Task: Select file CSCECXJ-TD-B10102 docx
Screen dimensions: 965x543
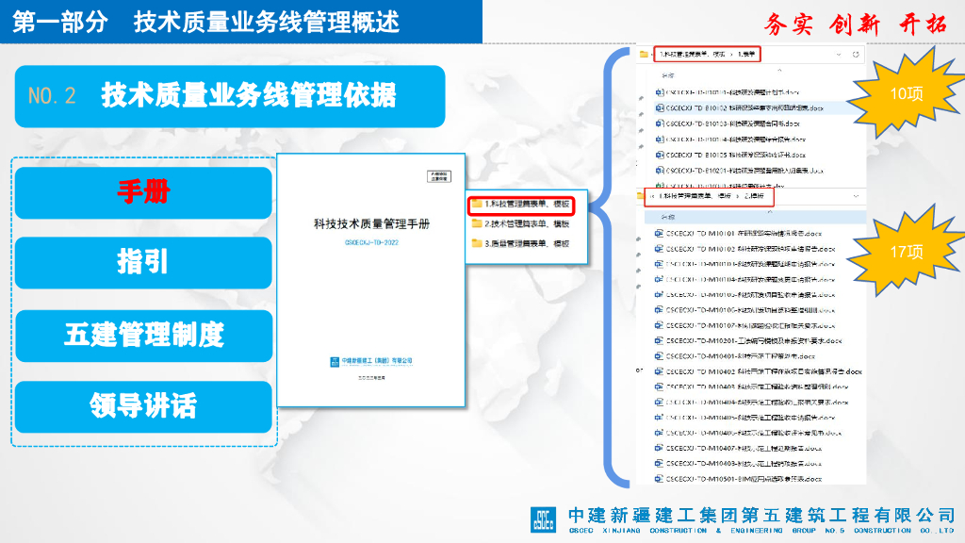Action: point(740,107)
